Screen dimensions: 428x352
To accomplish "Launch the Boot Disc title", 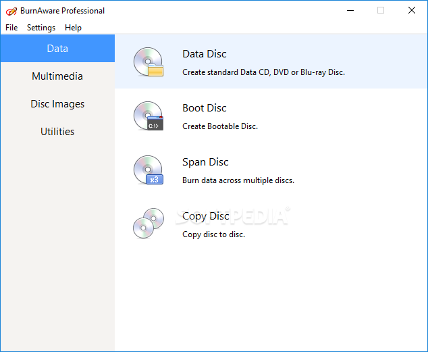I will (x=205, y=108).
